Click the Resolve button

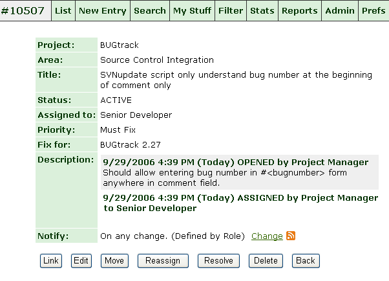(x=218, y=261)
